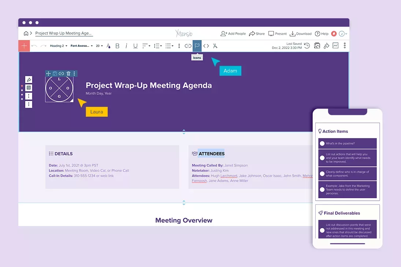Screen dimensions: 401x267
Task: Open the profile account menu
Action: [x=342, y=33]
